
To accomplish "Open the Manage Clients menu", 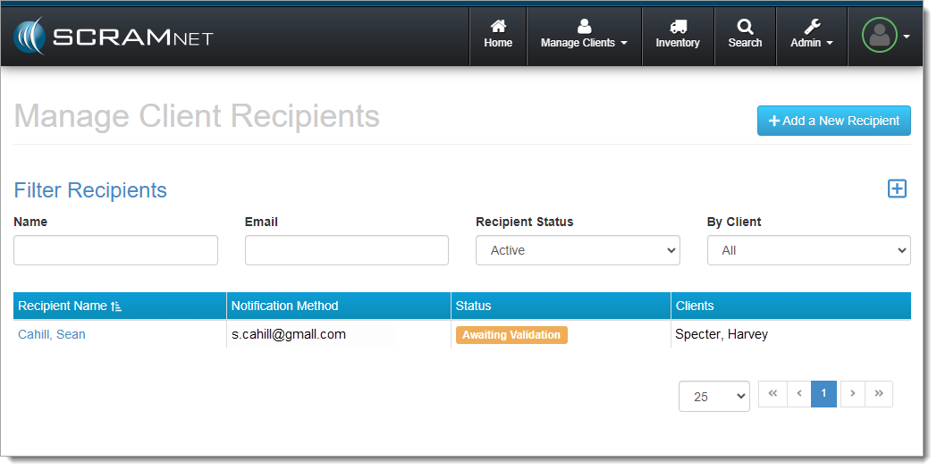I will point(584,35).
